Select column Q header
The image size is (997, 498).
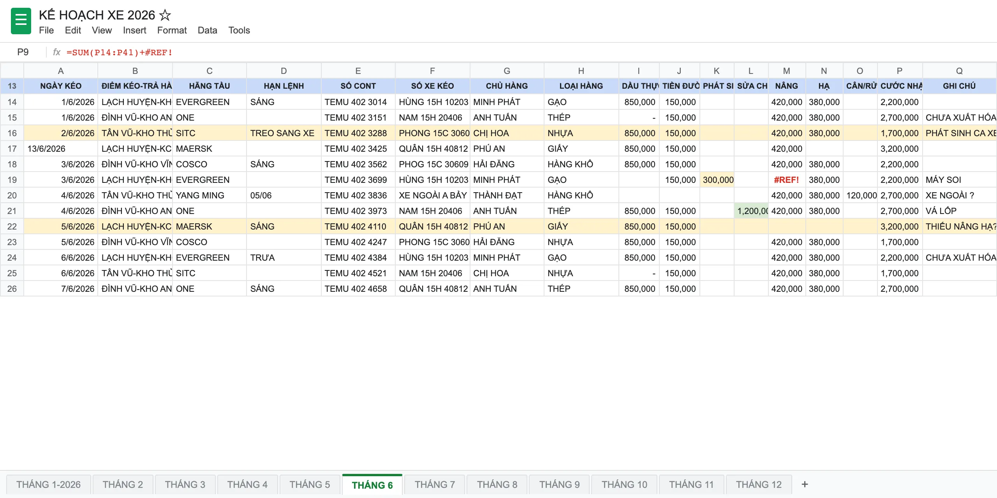point(959,71)
